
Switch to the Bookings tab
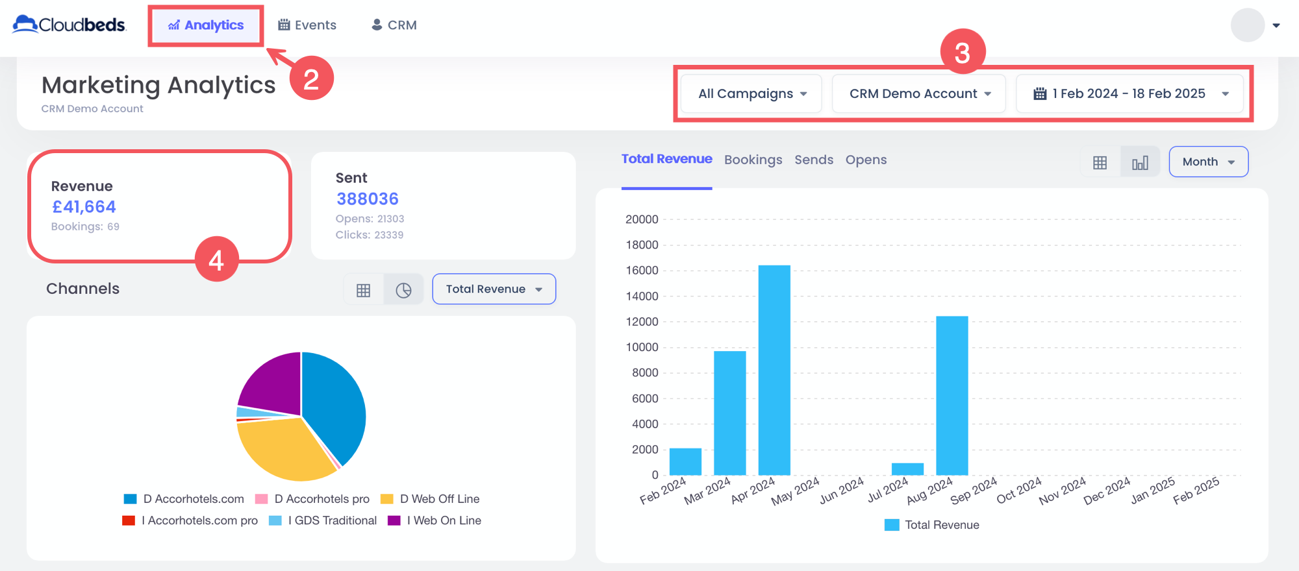pyautogui.click(x=753, y=160)
